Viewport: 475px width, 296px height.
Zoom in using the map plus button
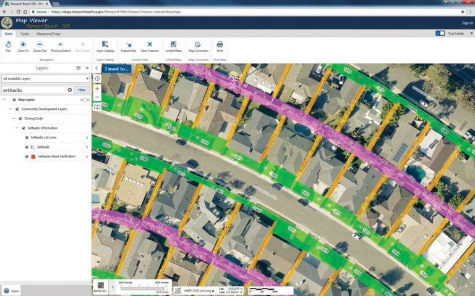point(97,89)
